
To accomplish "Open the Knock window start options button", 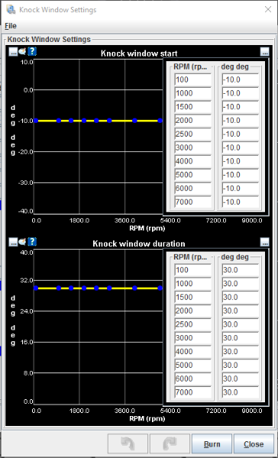I will coord(13,52).
